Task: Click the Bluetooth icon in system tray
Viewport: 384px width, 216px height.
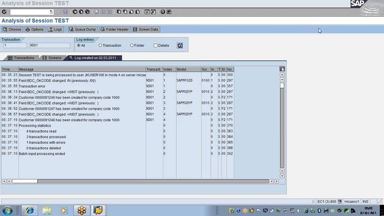Action: (x=319, y=211)
